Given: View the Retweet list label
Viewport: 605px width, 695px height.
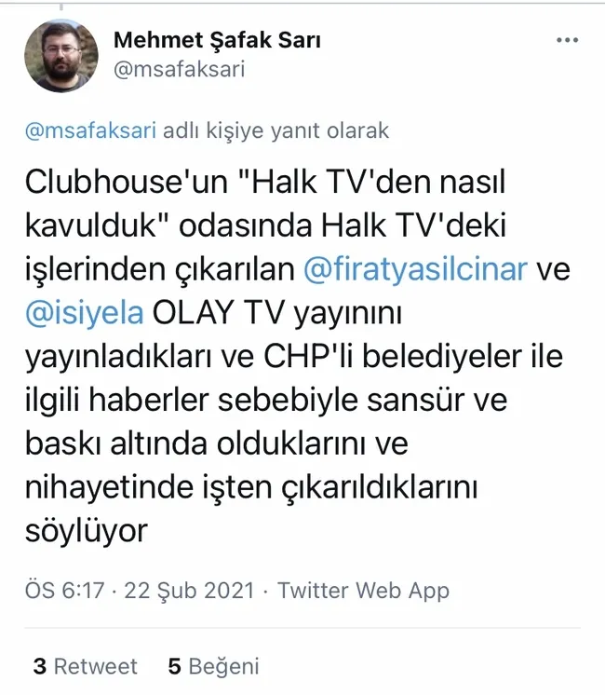Looking at the screenshot, I should (96, 666).
